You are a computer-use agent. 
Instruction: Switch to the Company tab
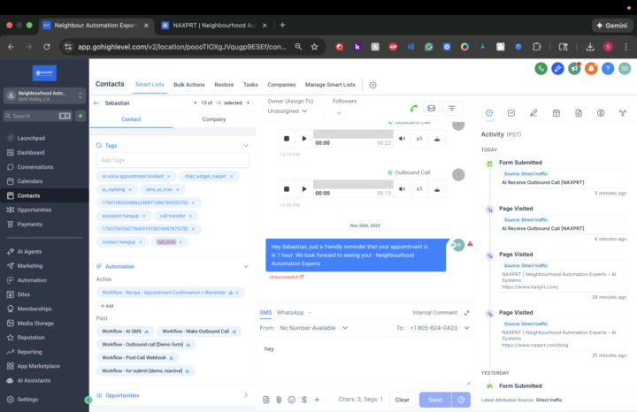click(214, 119)
